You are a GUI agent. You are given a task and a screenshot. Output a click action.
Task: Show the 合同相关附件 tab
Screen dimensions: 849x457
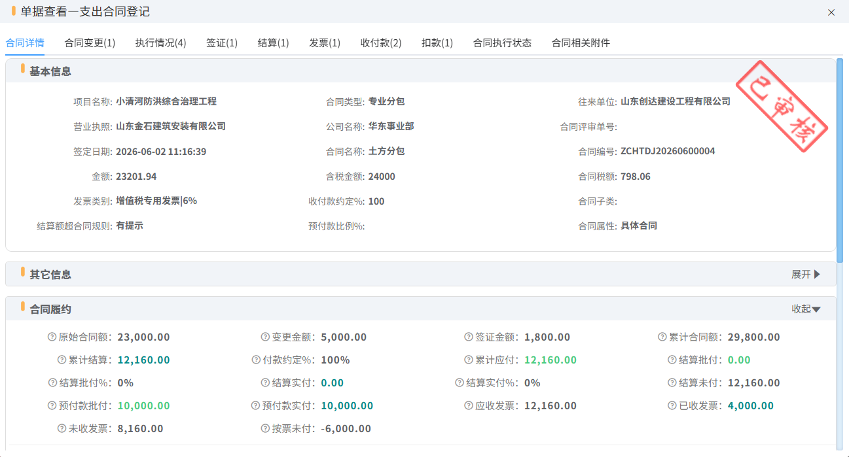point(581,43)
